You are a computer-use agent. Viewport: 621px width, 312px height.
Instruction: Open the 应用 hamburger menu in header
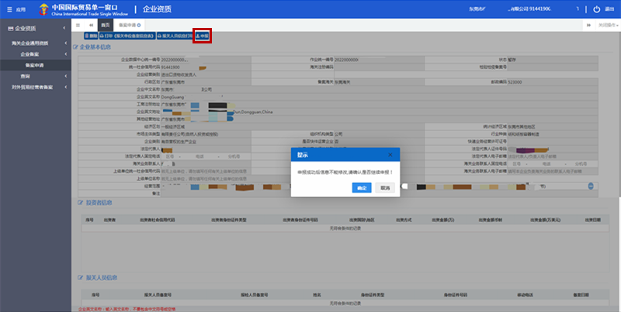16,9
